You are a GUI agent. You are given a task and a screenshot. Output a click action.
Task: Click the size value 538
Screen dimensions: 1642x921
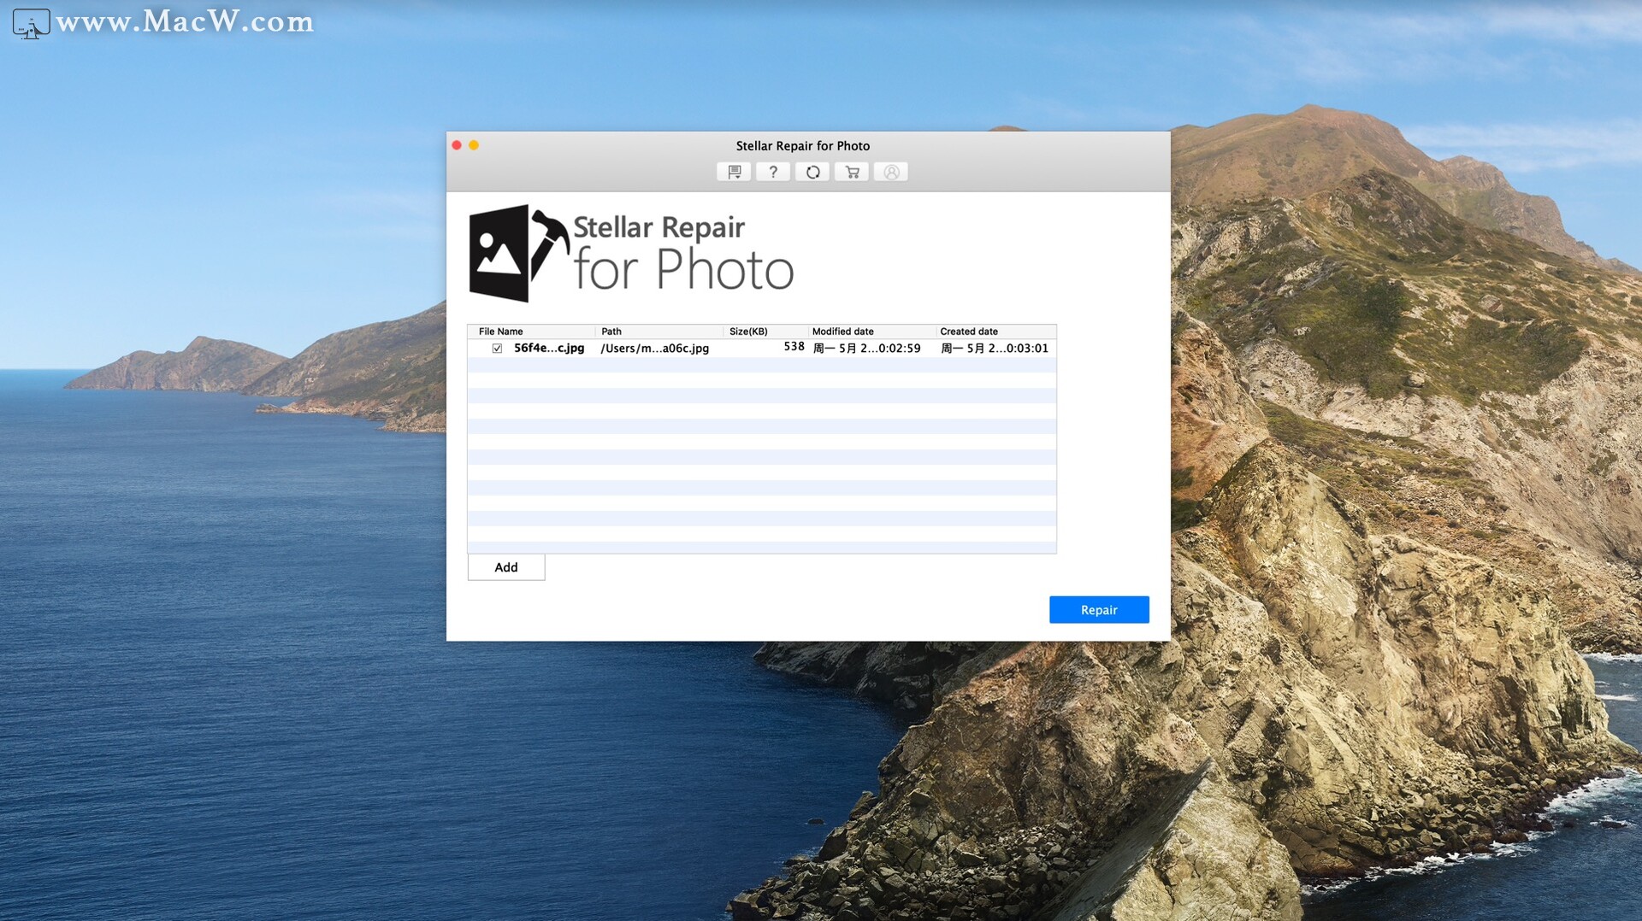point(794,347)
